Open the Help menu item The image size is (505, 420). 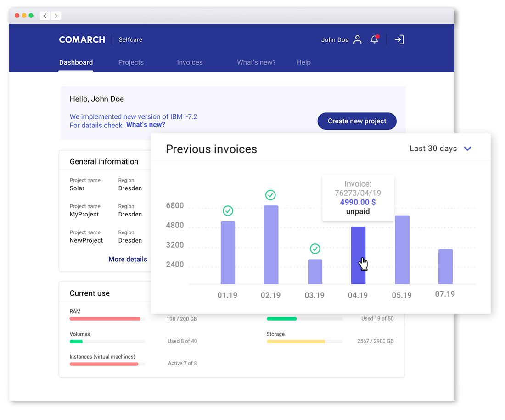click(303, 62)
